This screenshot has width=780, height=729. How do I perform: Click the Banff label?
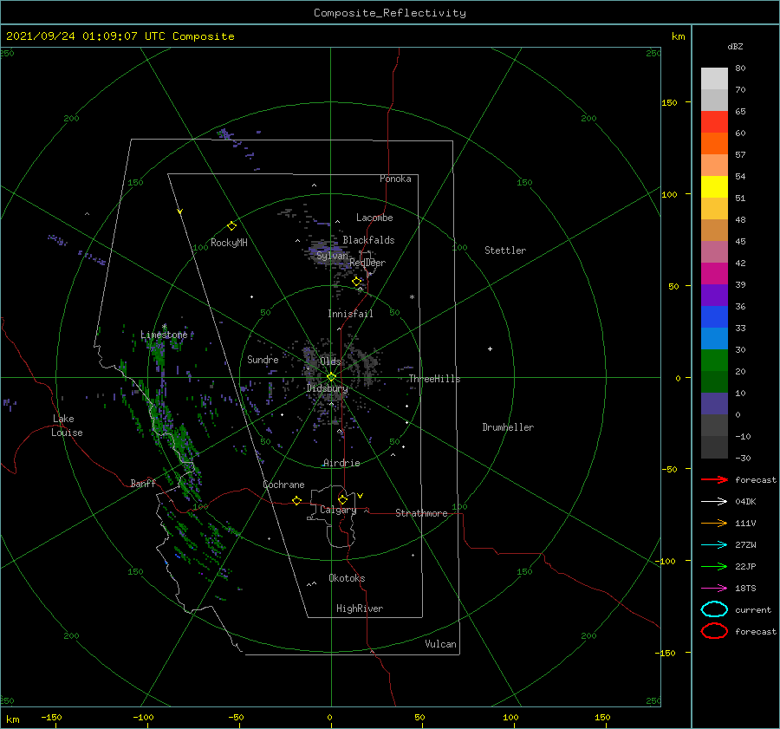pyautogui.click(x=143, y=483)
